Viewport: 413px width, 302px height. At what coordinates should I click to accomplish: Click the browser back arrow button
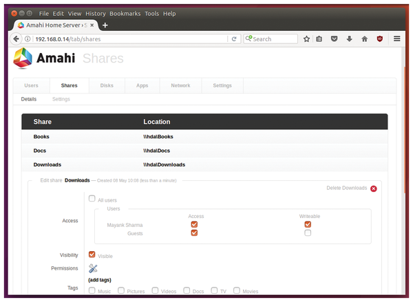[16, 39]
